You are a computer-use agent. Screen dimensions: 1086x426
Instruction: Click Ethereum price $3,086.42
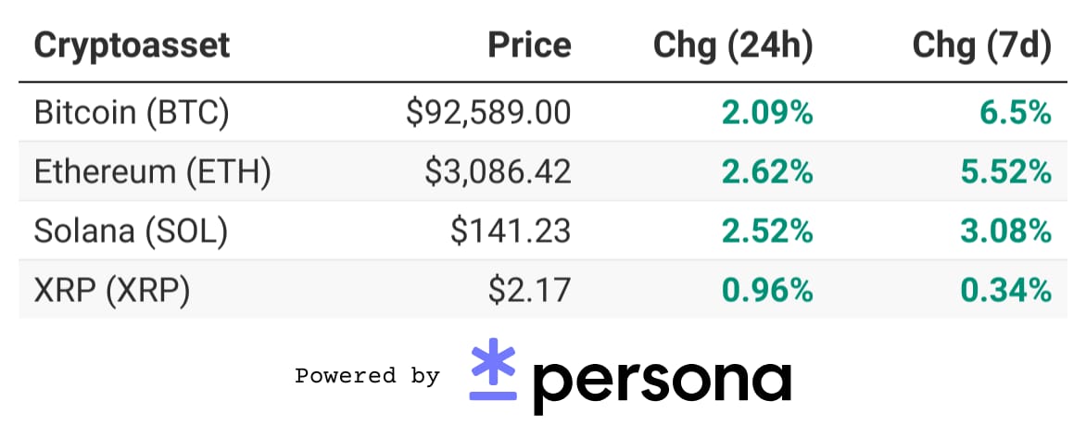click(498, 172)
